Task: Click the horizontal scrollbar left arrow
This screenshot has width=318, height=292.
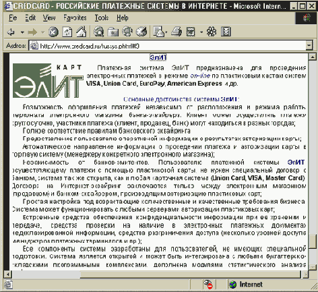Action: [x=8, y=274]
